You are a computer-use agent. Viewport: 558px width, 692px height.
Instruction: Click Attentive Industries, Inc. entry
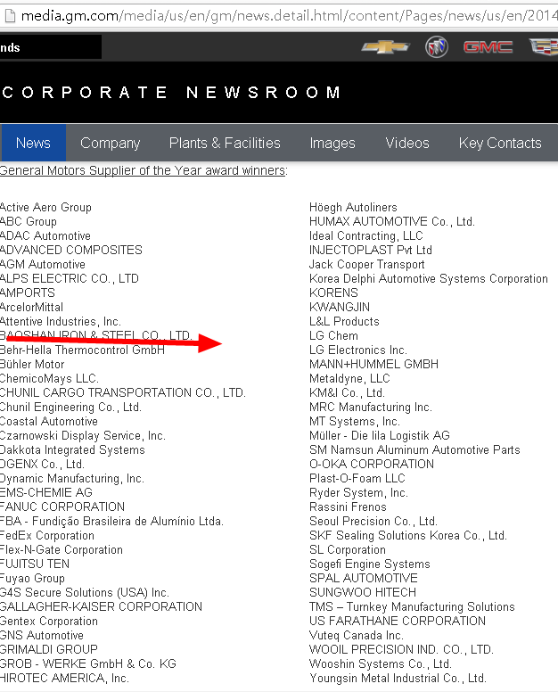tap(61, 321)
